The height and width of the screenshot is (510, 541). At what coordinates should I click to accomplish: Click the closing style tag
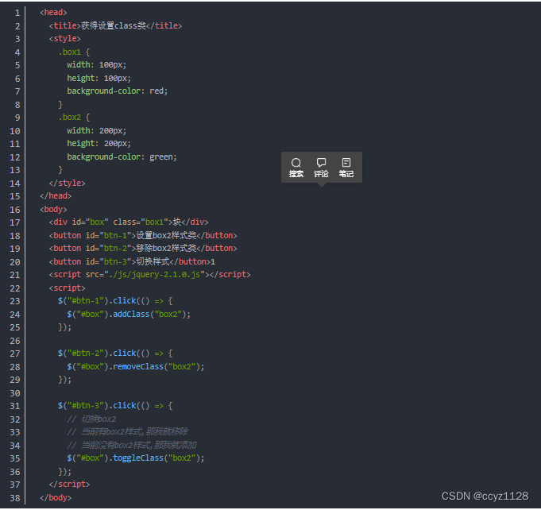pyautogui.click(x=67, y=183)
